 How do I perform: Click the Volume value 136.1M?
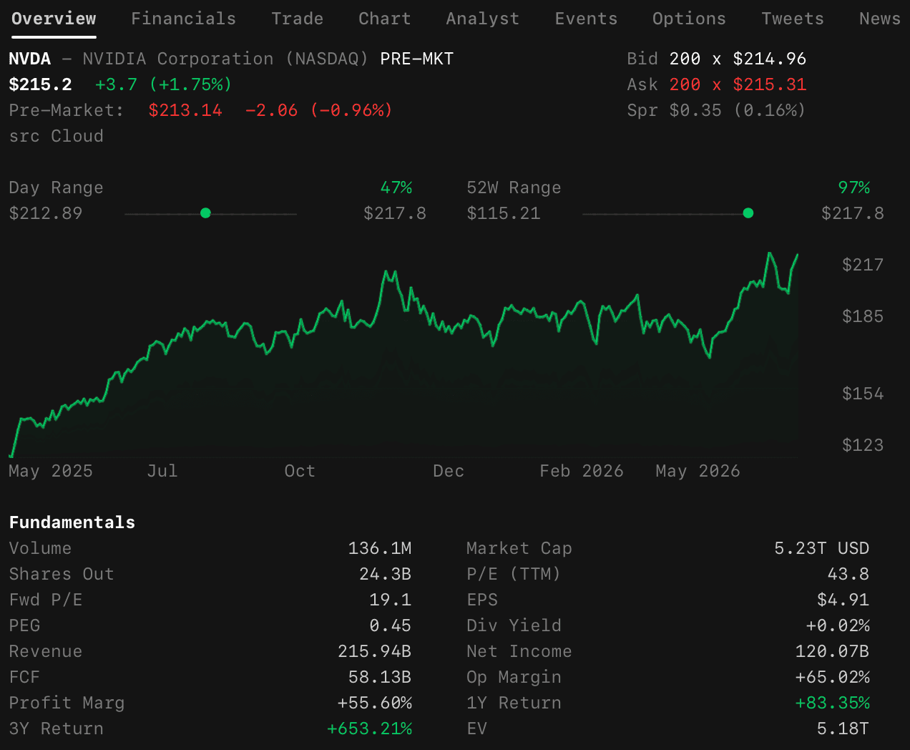(380, 548)
